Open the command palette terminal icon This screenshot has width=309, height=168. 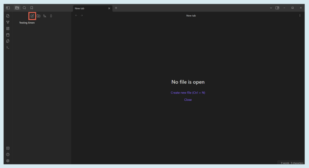[8, 47]
